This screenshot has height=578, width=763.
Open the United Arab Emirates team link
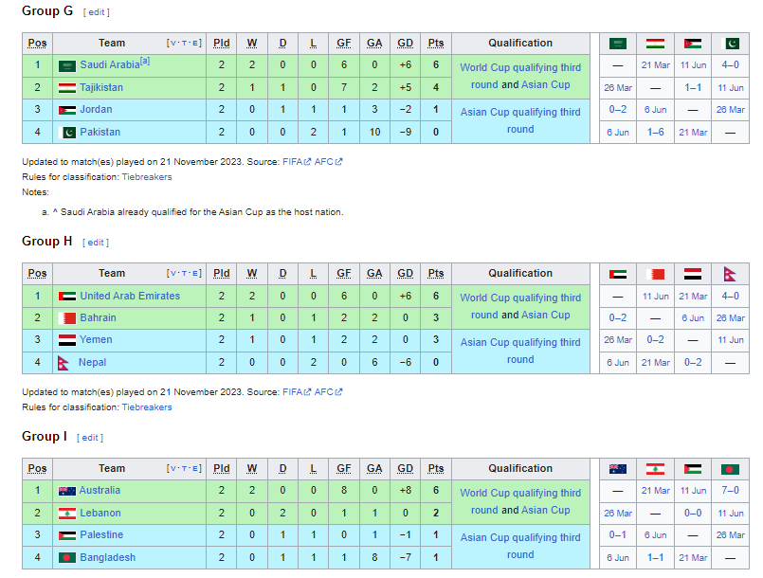coord(130,296)
